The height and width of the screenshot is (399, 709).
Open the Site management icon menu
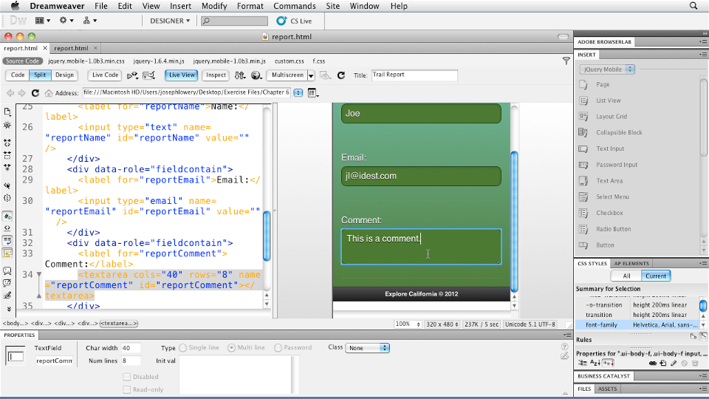89,21
